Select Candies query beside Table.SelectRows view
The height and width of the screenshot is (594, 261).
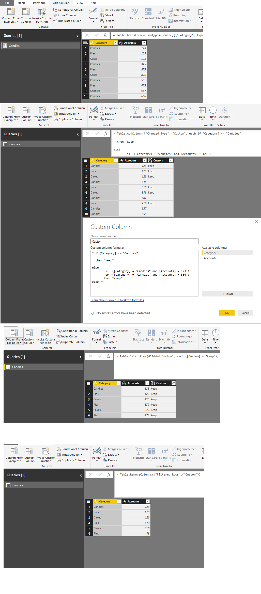click(44, 367)
